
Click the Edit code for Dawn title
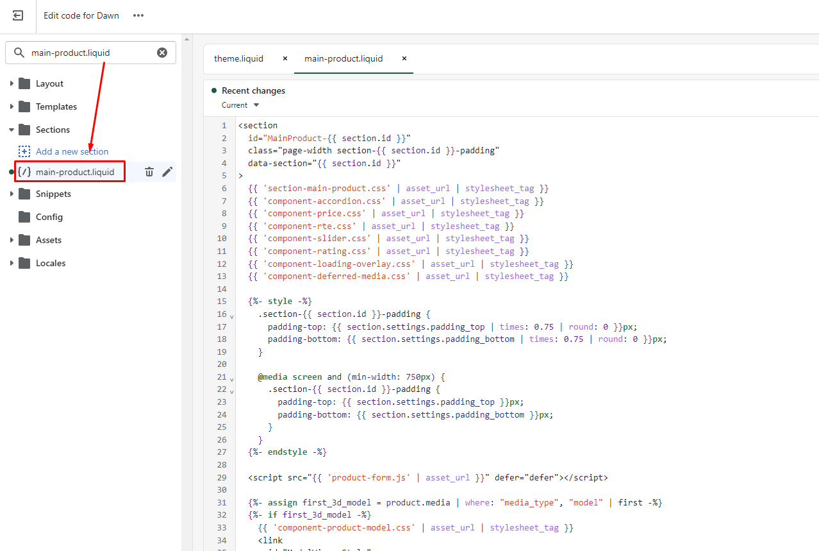(x=81, y=15)
